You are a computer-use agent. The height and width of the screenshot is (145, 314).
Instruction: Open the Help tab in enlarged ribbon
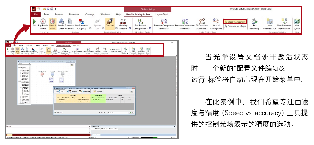coord(118,14)
